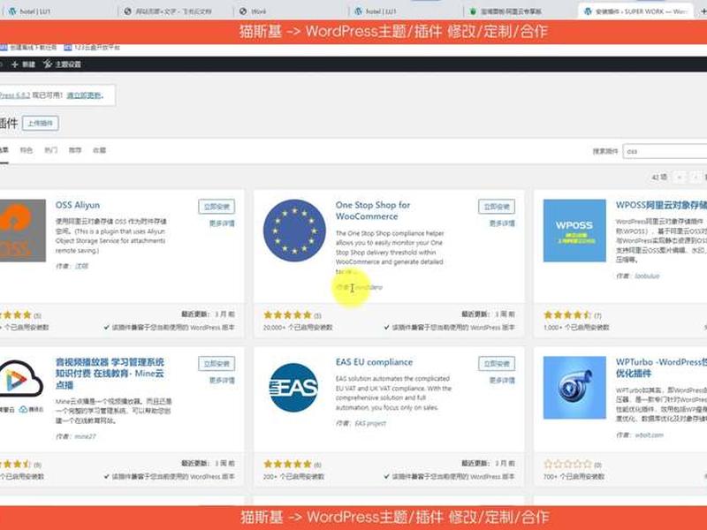Viewport: 707px width, 530px height.
Task: Open One Stop Shop for WooCommerce title
Action: coord(373,210)
